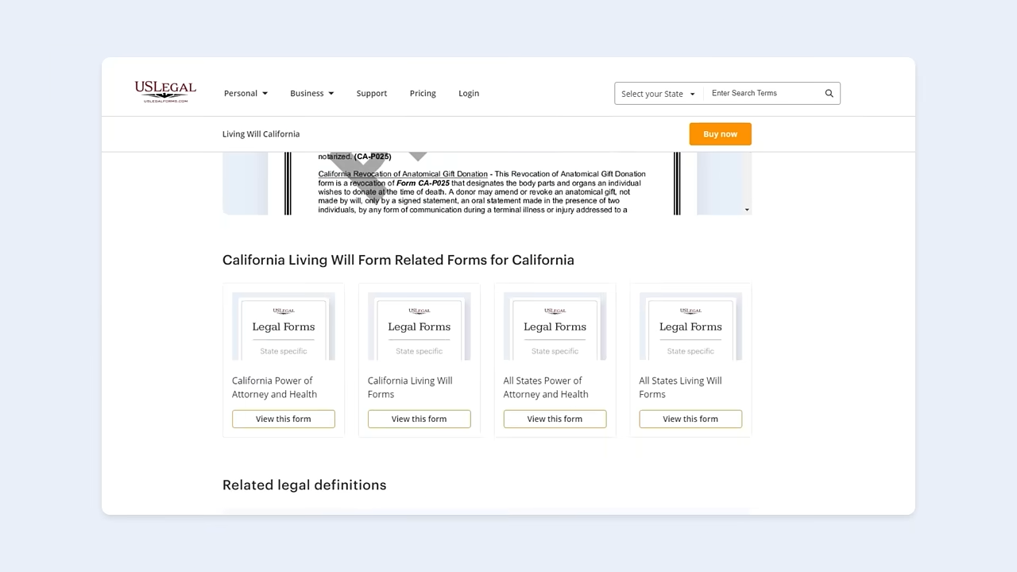This screenshot has width=1017, height=572.
Task: Open the Pricing page
Action: tap(423, 94)
